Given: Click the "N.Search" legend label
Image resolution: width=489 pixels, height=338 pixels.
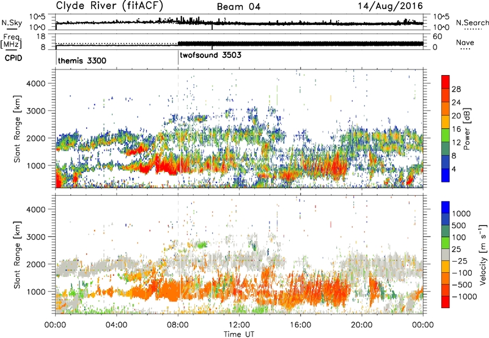Looking at the screenshot, I should click(472, 23).
